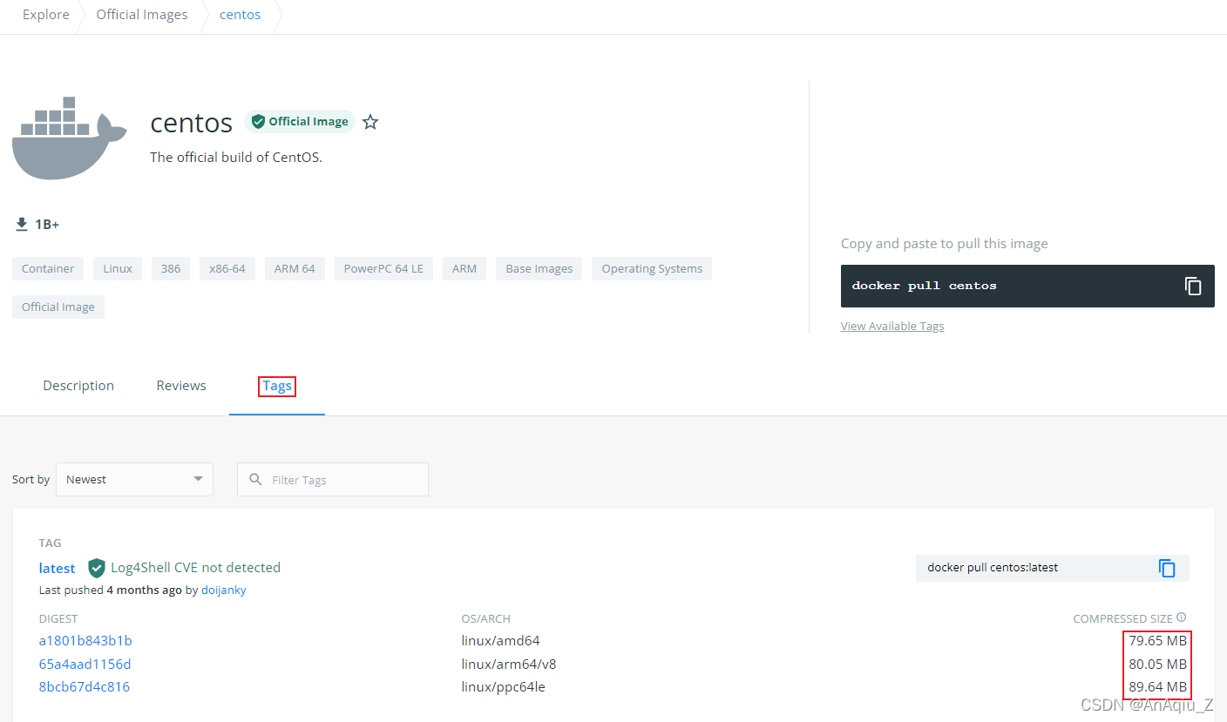Click the OS/ARCH column header
Viewport: 1227px width, 722px height.
point(485,618)
